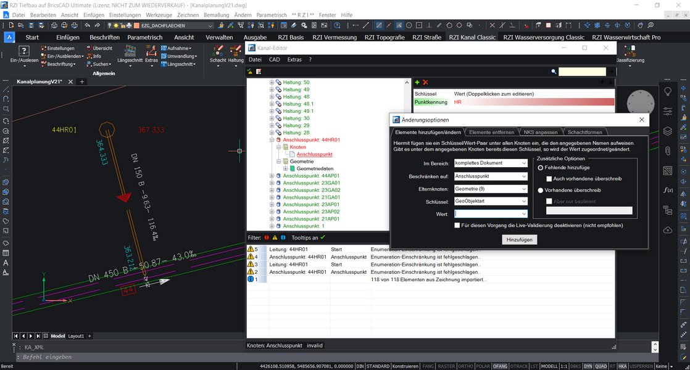This screenshot has width=690, height=370.
Task: Select the Vorhandene überschreib radio button
Action: [541, 191]
